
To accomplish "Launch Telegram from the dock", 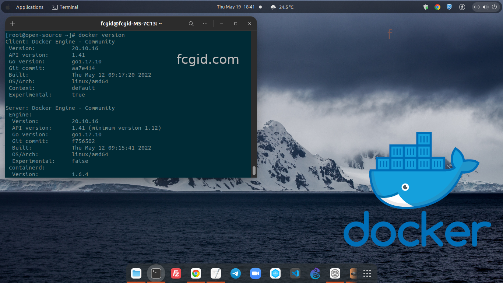I will click(x=236, y=273).
